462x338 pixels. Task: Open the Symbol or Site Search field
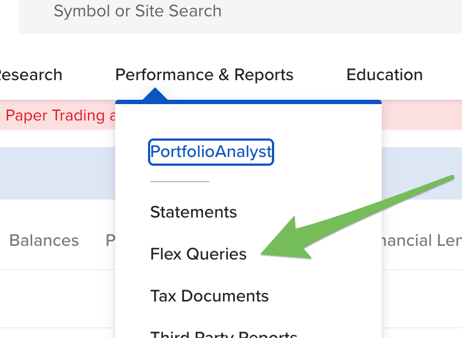coord(137,11)
